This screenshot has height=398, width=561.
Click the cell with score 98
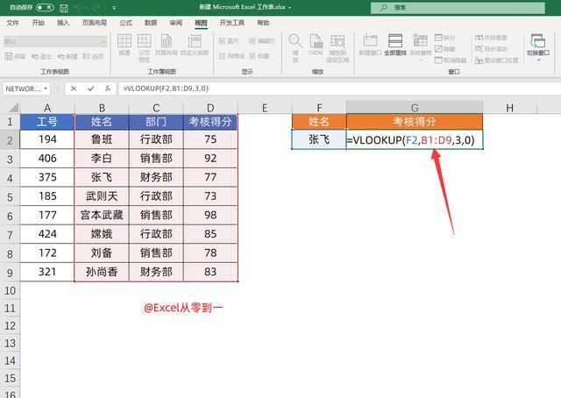pos(210,215)
